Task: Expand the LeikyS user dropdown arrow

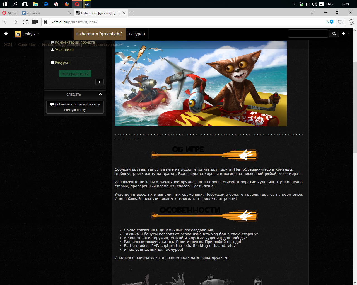Action: [x=38, y=34]
